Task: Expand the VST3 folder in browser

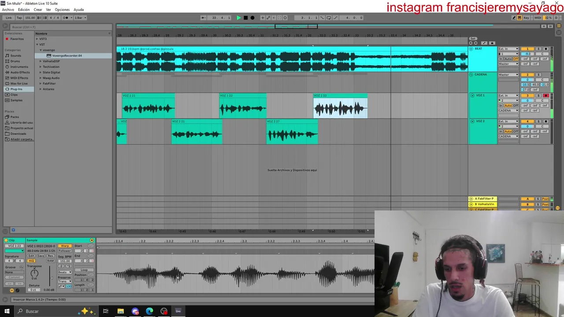Action: coord(37,39)
